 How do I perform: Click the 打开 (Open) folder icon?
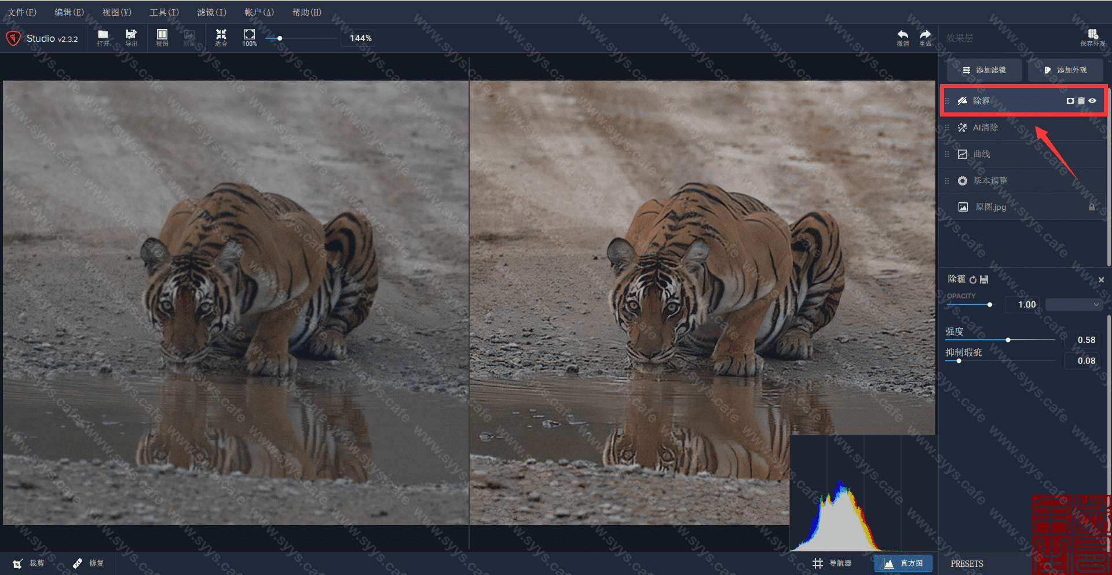click(103, 37)
